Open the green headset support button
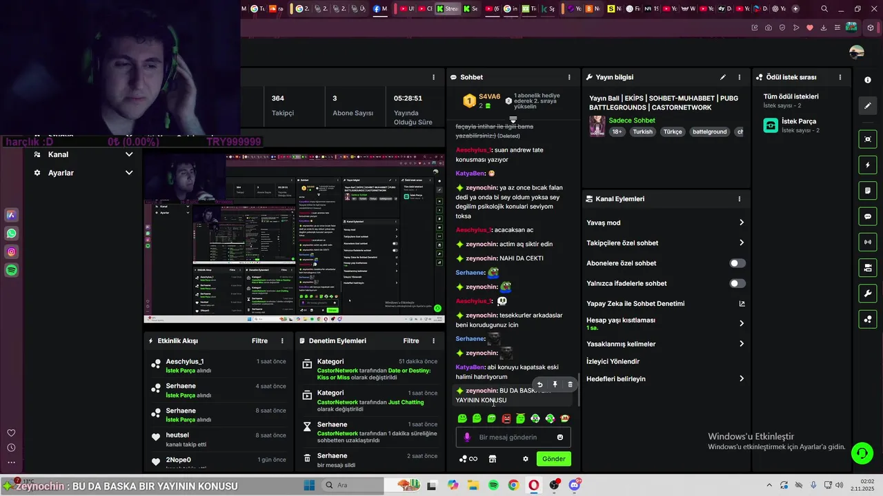 tap(862, 453)
